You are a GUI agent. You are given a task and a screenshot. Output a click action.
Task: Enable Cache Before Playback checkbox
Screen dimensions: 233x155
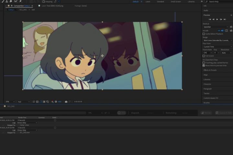[x=204, y=34]
